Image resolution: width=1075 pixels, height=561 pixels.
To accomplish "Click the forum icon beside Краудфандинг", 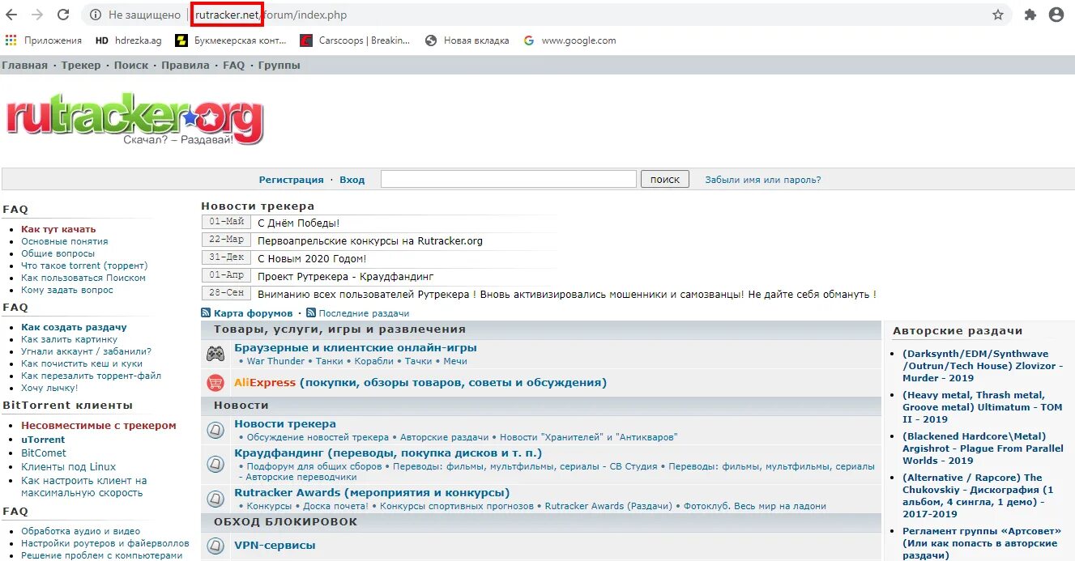I will click(215, 465).
